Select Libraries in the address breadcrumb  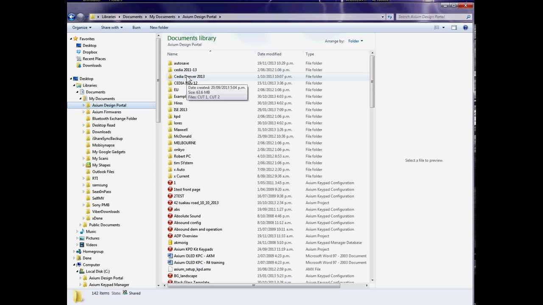pyautogui.click(x=109, y=17)
